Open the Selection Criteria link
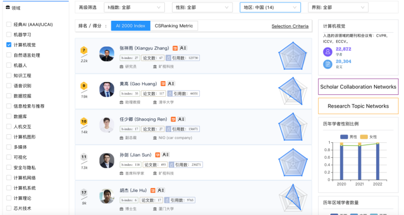 [290, 26]
